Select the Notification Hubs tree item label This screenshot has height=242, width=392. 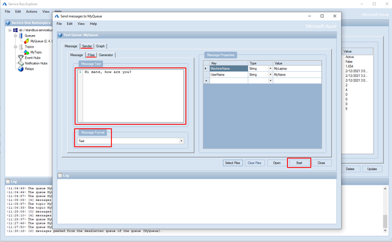[x=36, y=63]
